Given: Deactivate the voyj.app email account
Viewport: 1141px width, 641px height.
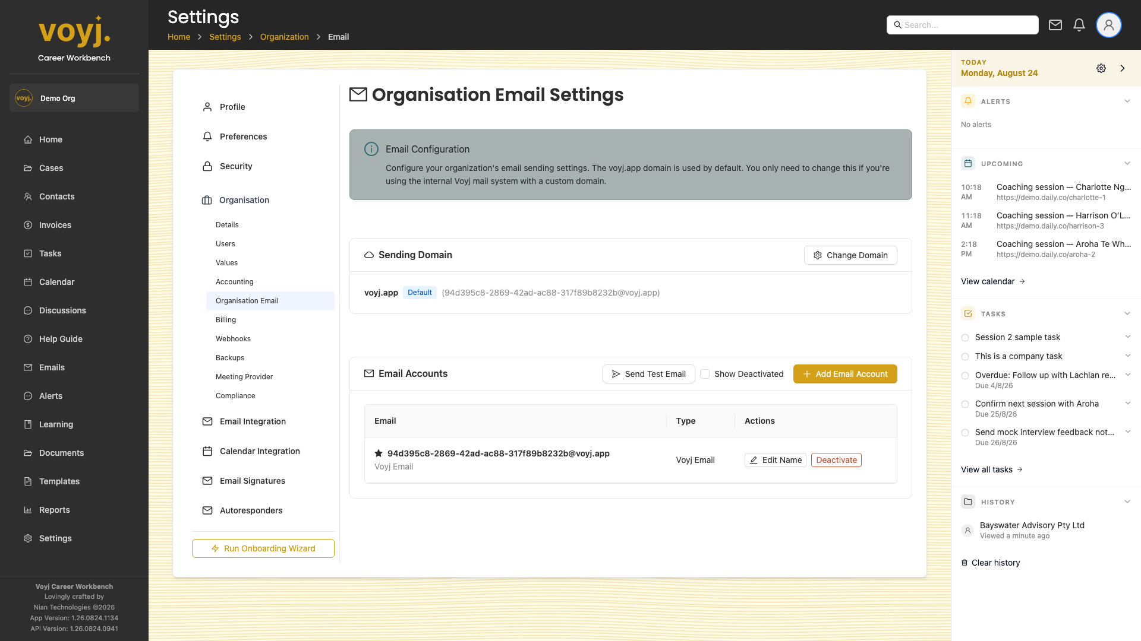Looking at the screenshot, I should tap(836, 460).
